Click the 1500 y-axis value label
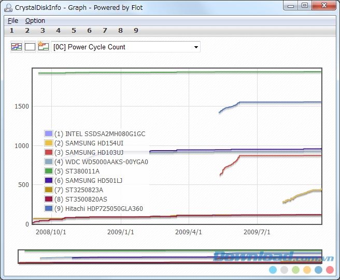 point(22,106)
